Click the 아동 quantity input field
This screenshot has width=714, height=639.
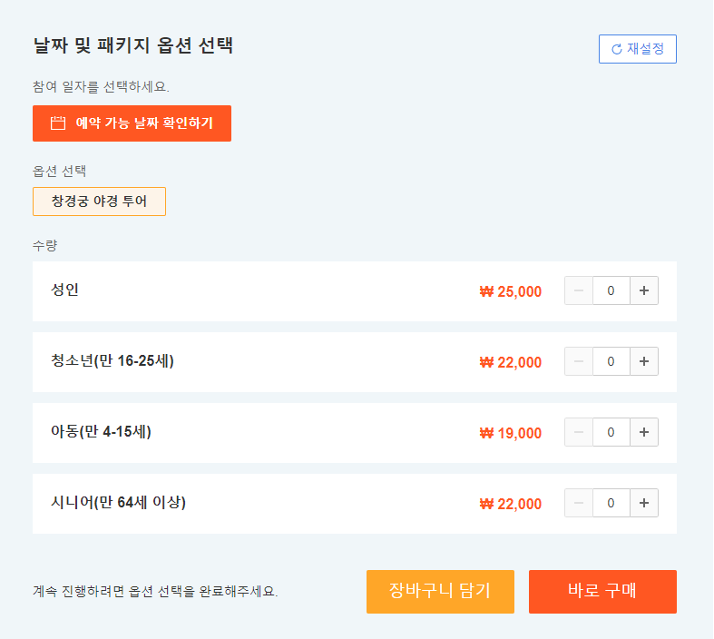click(611, 432)
